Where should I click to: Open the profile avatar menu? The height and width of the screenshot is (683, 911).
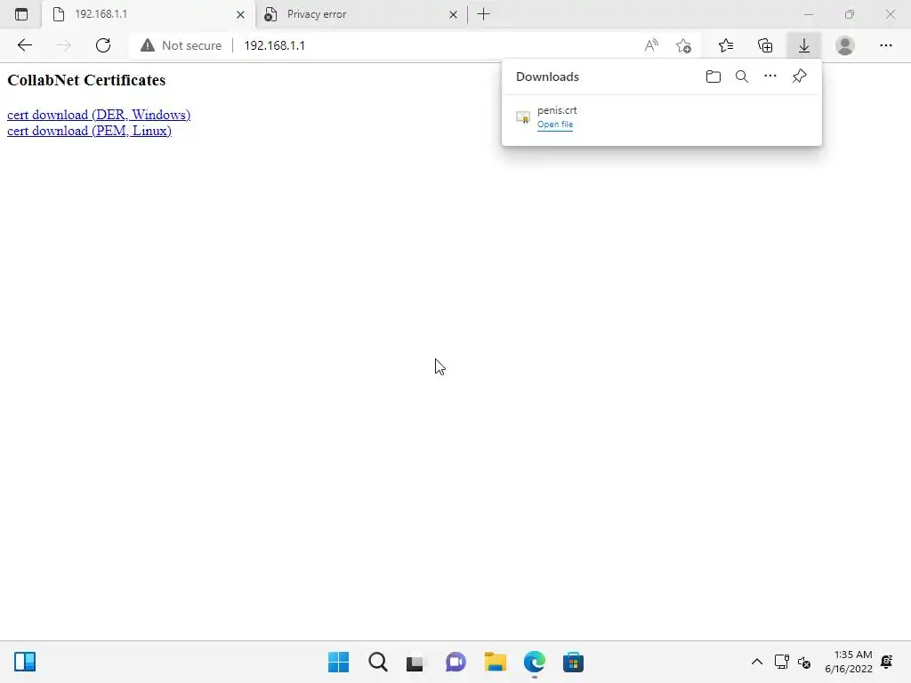845,45
